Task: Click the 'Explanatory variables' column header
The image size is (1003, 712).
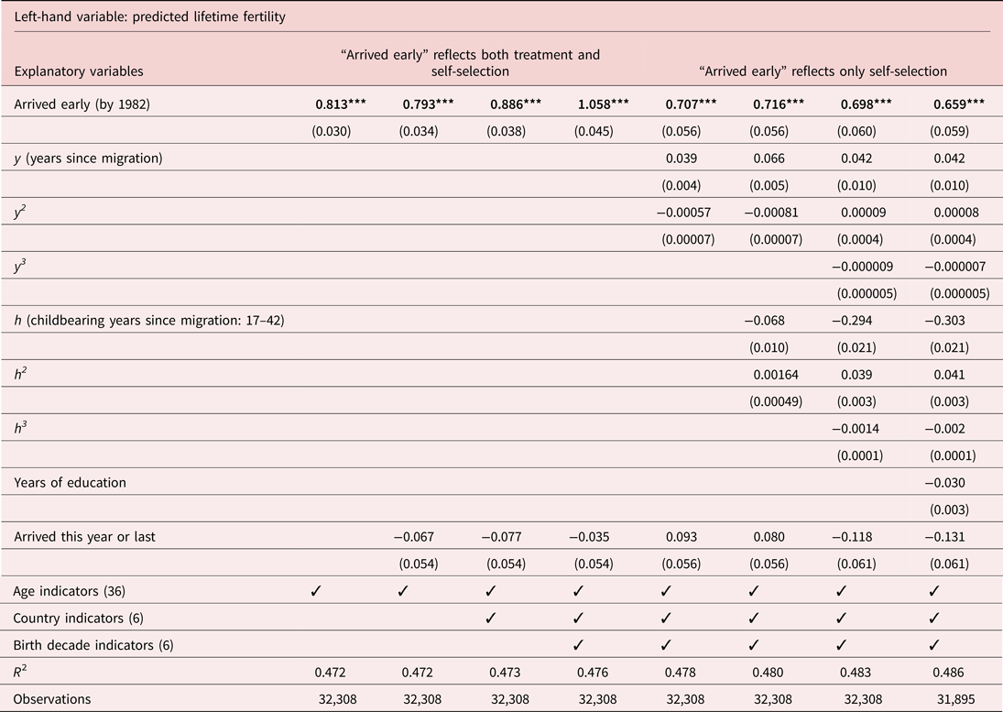Action: pyautogui.click(x=79, y=71)
